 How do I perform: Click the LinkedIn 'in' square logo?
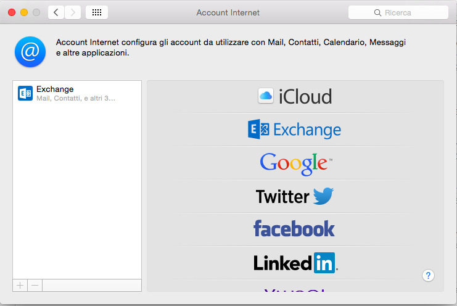click(324, 263)
